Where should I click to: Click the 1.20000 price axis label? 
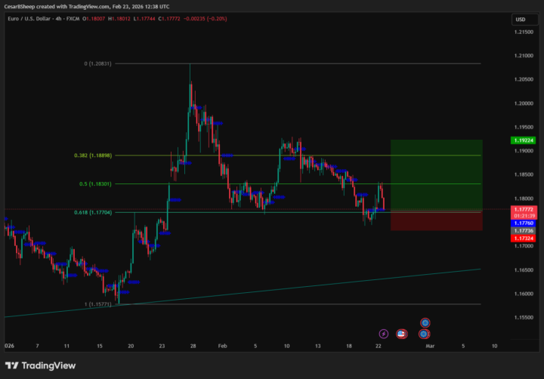pos(524,103)
